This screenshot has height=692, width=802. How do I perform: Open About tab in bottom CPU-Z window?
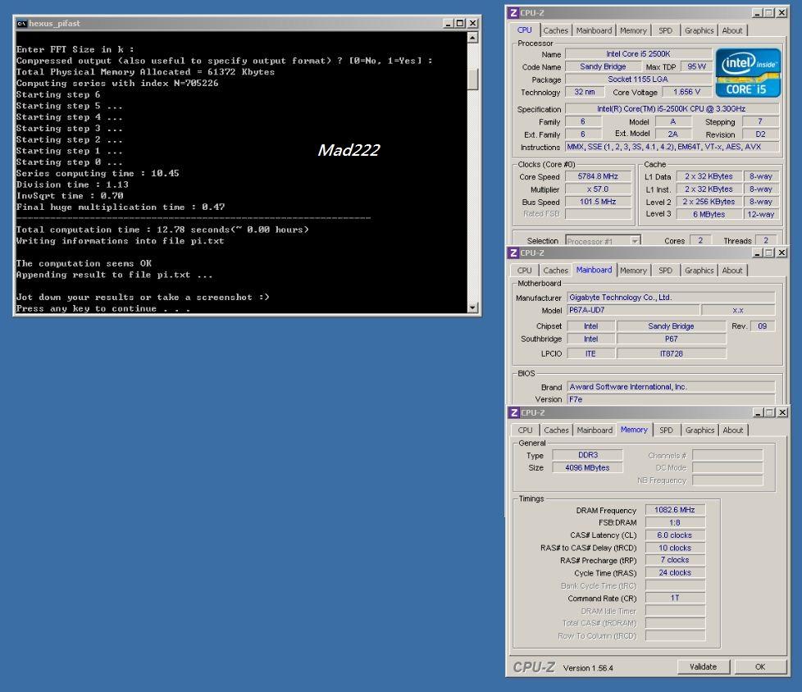pos(733,430)
